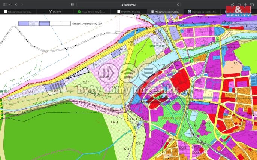Reload the sokolov.cz page
The height and width of the screenshot is (160, 257).
point(178,4)
